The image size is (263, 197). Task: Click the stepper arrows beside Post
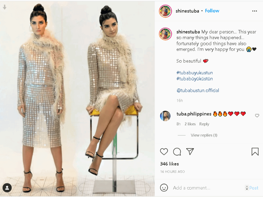click(x=247, y=188)
